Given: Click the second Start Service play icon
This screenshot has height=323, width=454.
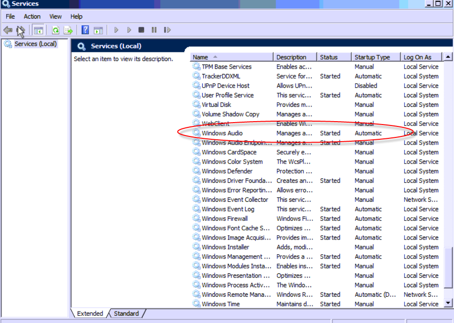Looking at the screenshot, I should 129,30.
